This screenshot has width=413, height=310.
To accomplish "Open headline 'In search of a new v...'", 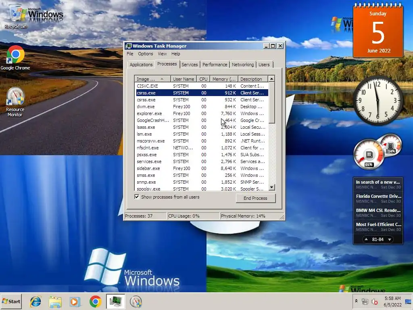I will pyautogui.click(x=378, y=182).
